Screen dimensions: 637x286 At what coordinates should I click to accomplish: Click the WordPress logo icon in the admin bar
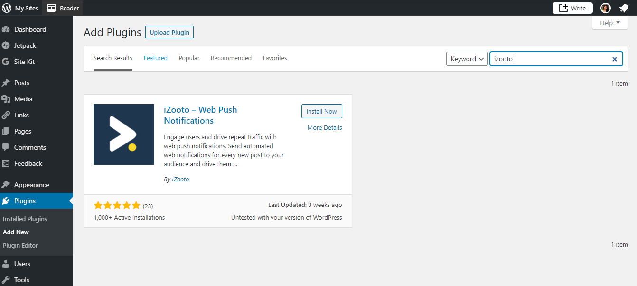[x=7, y=8]
